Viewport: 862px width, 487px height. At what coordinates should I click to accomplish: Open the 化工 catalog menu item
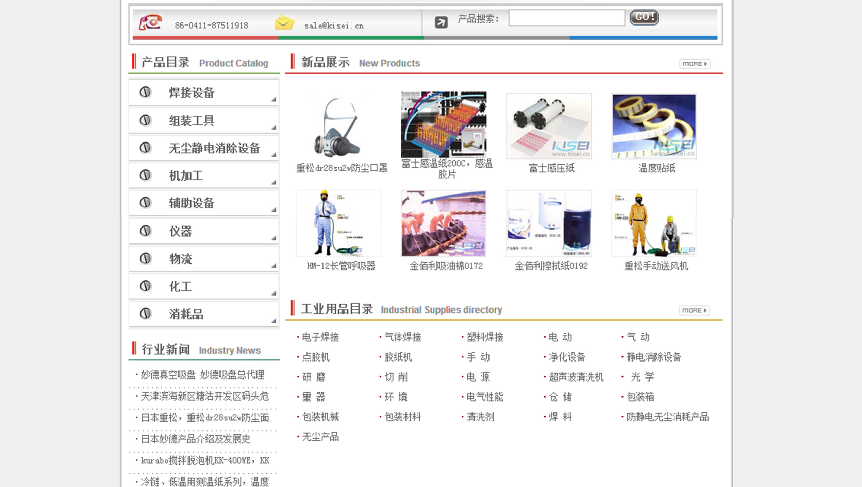[x=181, y=287]
